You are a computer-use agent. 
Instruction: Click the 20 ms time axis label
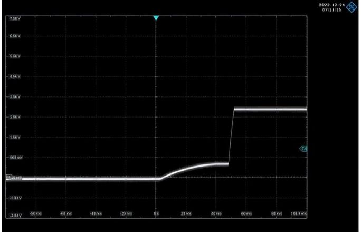pyautogui.click(x=186, y=214)
